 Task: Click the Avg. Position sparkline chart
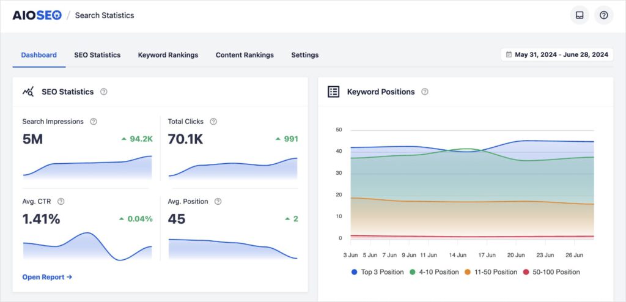(x=233, y=249)
